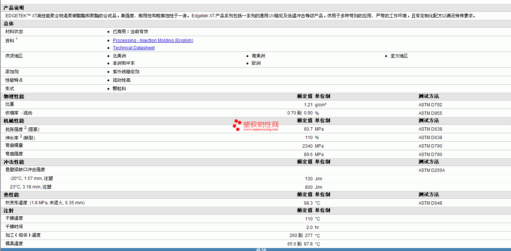Click the 机械性能 section header
Image resolution: width=511 pixels, height=251 pixels.
click(14, 121)
